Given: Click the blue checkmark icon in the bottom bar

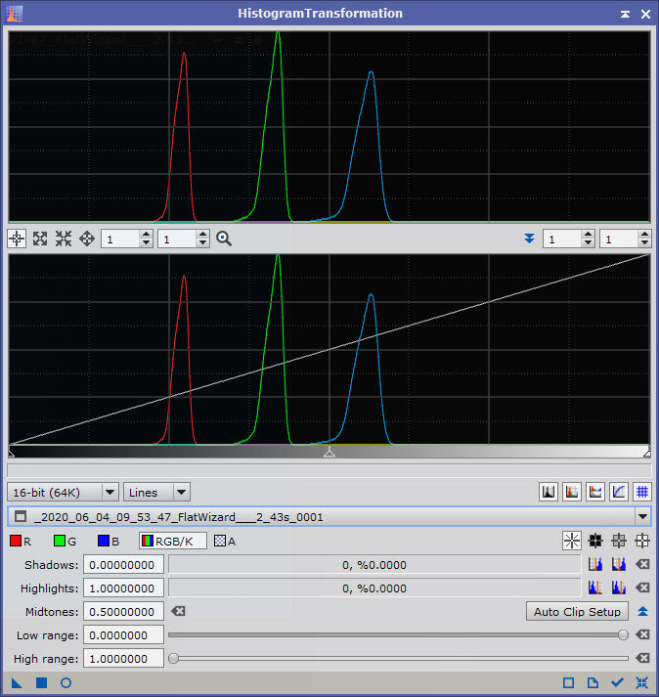Looking at the screenshot, I should 617,682.
